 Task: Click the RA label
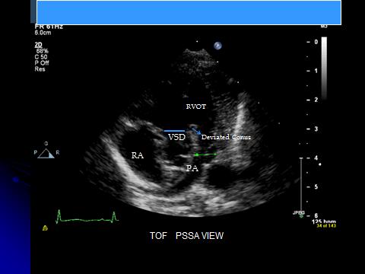click(138, 155)
